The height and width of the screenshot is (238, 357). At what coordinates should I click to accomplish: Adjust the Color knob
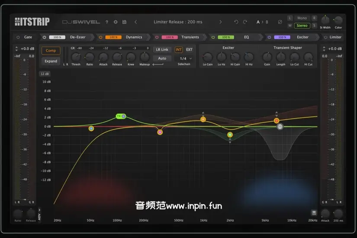(338, 20)
